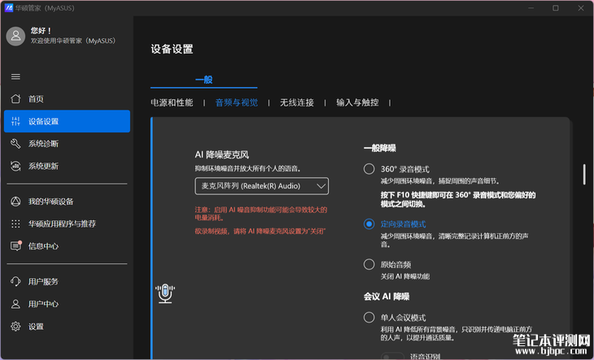594x360 pixels.
Task: Maximize the MyASUS window
Action: (x=556, y=8)
